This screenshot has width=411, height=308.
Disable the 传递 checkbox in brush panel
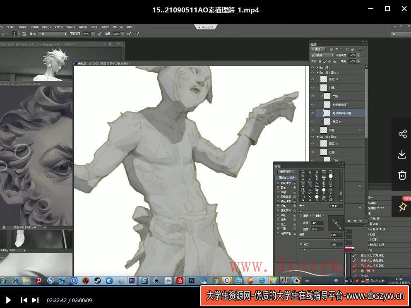click(278, 206)
